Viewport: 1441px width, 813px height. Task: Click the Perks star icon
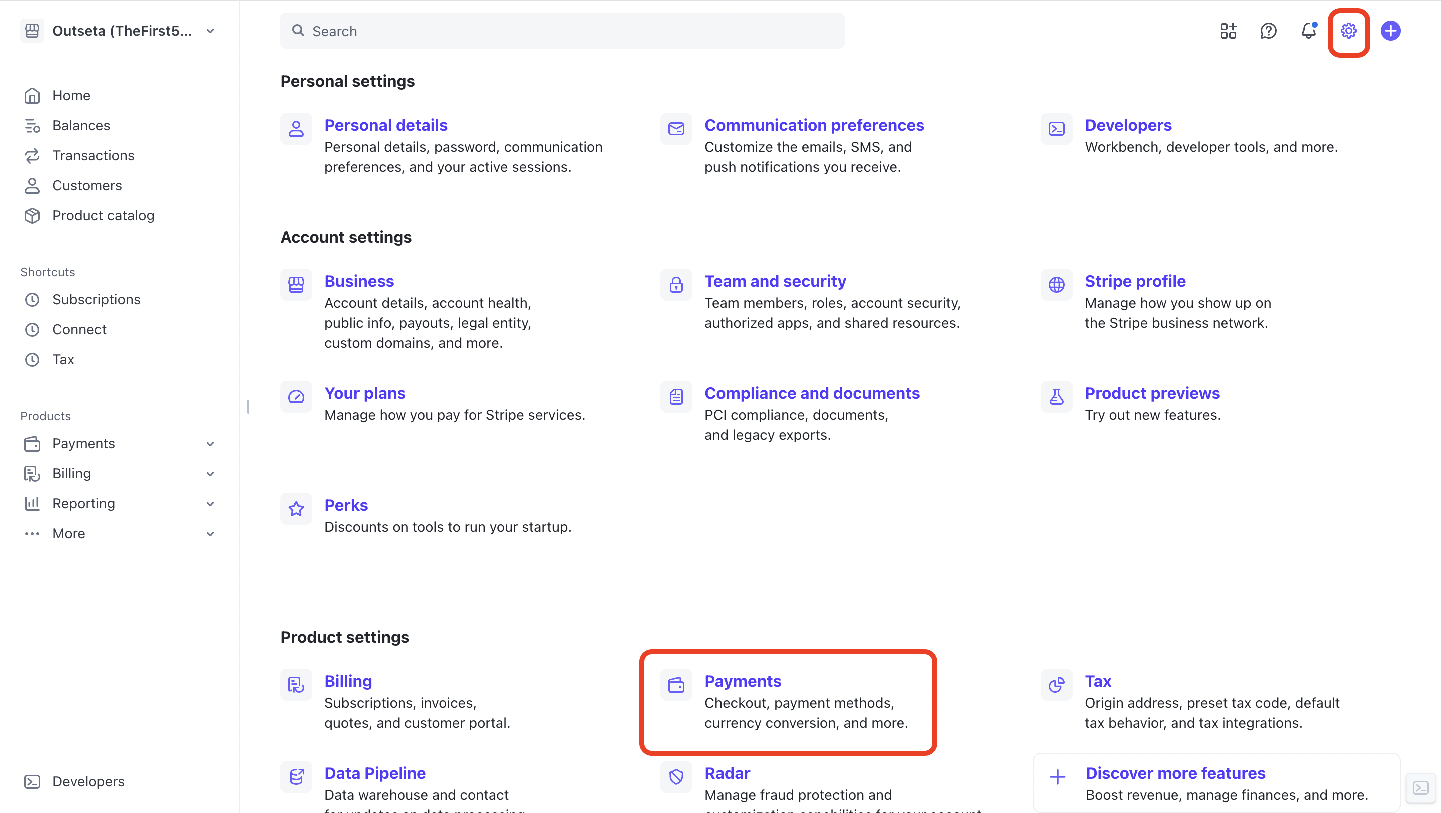[296, 508]
